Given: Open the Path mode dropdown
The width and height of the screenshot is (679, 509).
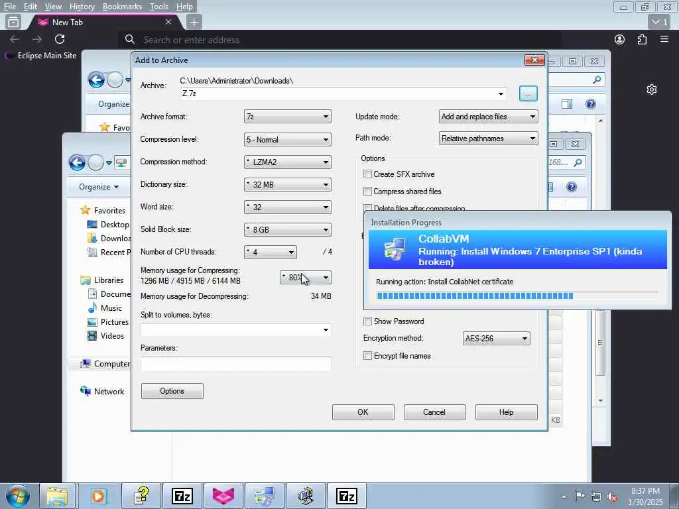Looking at the screenshot, I should 489,139.
